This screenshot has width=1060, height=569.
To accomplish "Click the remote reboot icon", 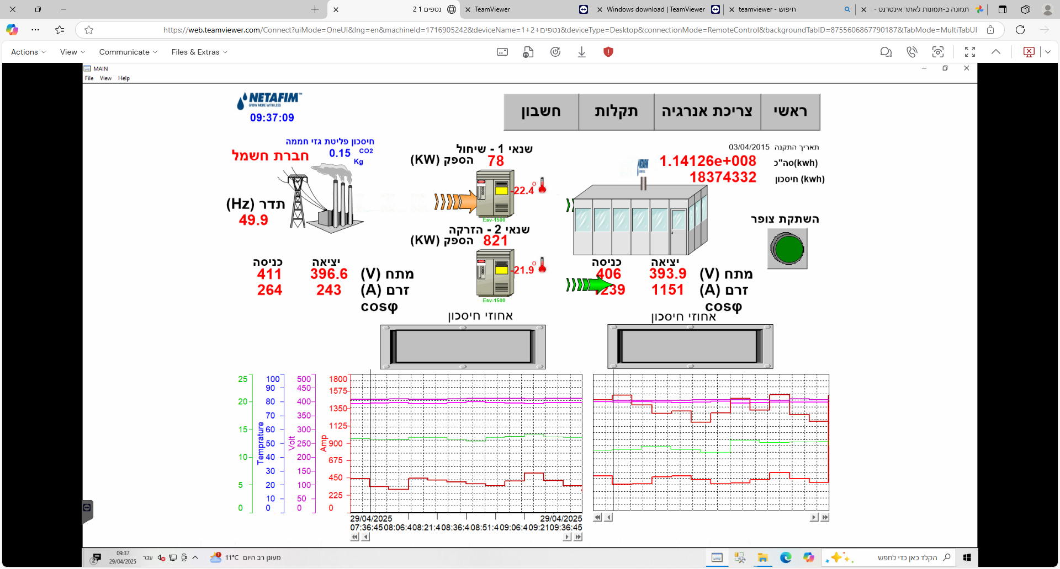I will 555,52.
